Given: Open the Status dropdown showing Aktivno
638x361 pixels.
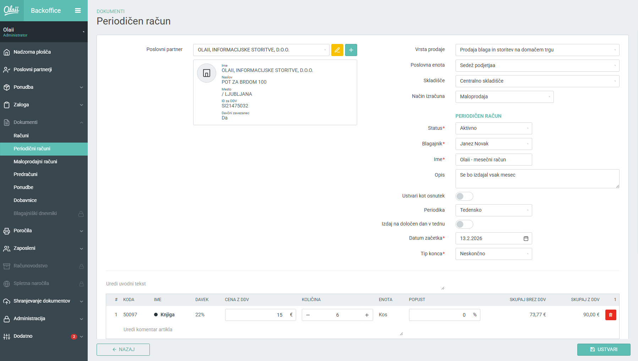Looking at the screenshot, I should (493, 128).
